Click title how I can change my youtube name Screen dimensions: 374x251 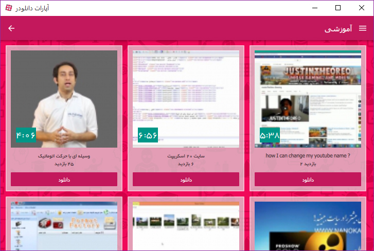coord(308,156)
